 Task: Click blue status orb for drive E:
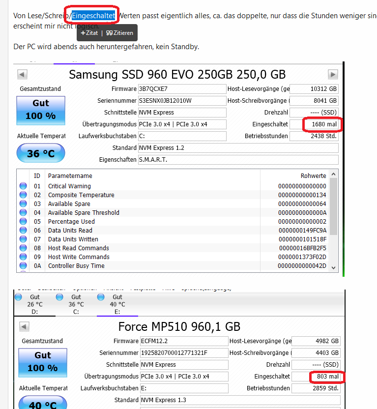(101, 297)
